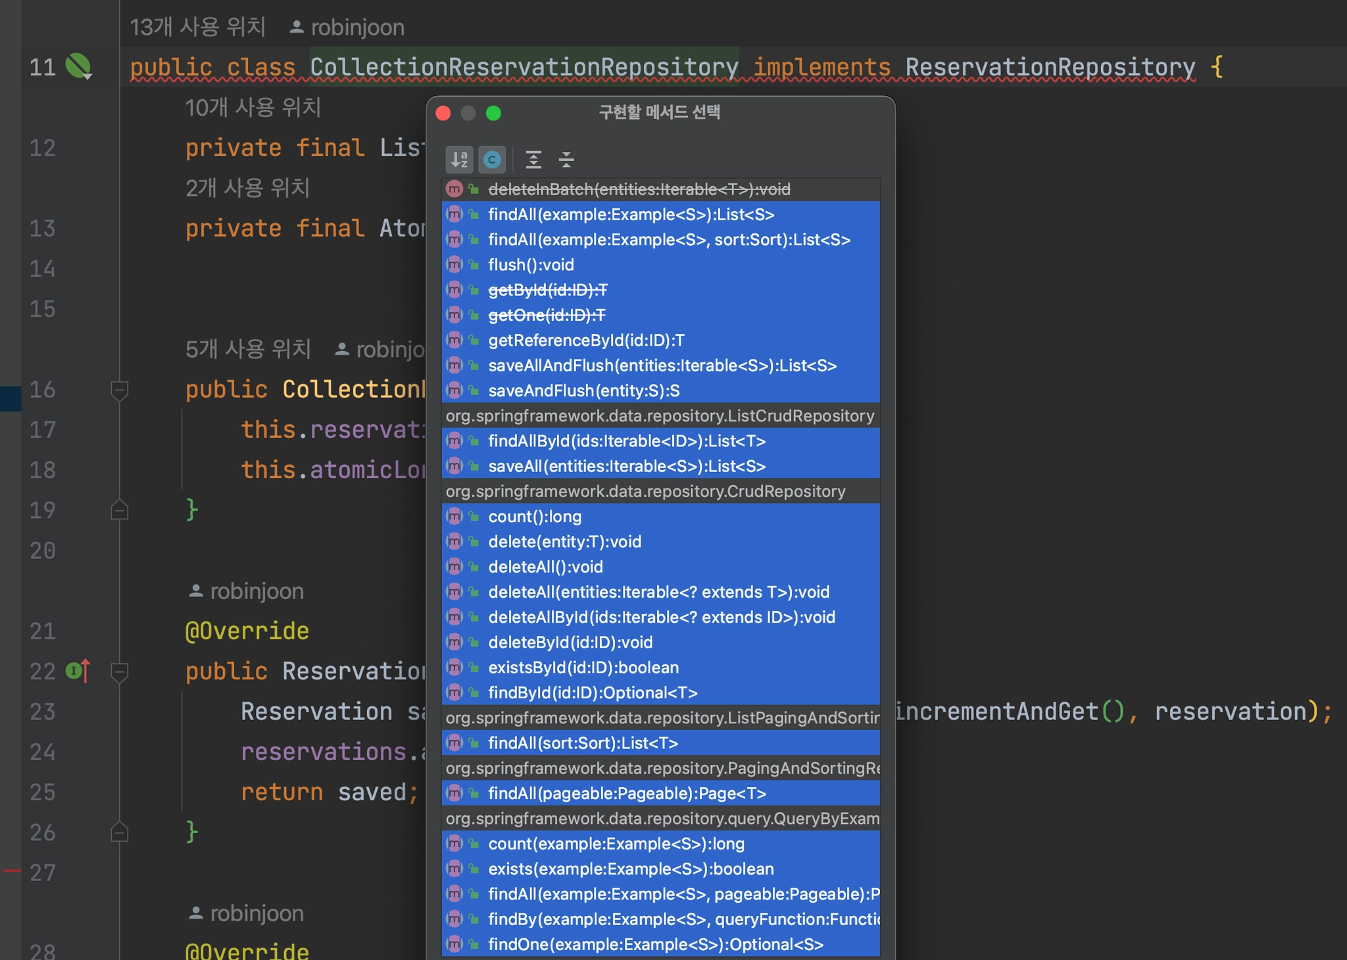
Task: Toggle alphabetical sort button in dialog toolbar
Action: pos(459,159)
